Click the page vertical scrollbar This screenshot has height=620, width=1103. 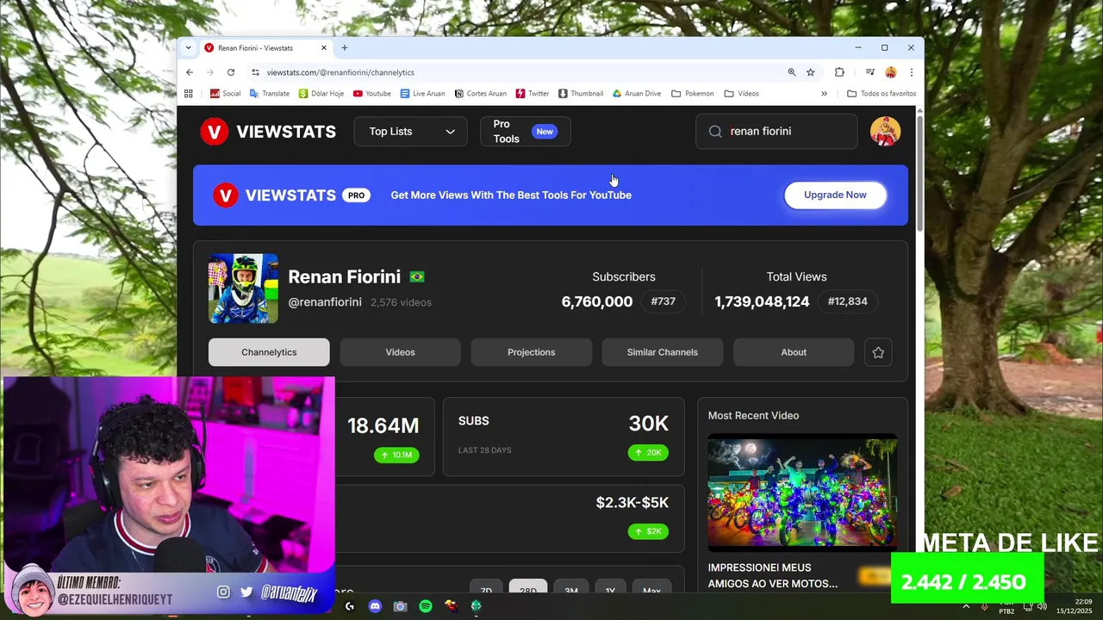click(x=919, y=172)
